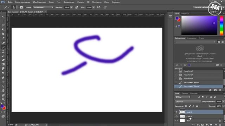Hide the Фон background layer
Screen dimensions: 225x126
coord(176,120)
